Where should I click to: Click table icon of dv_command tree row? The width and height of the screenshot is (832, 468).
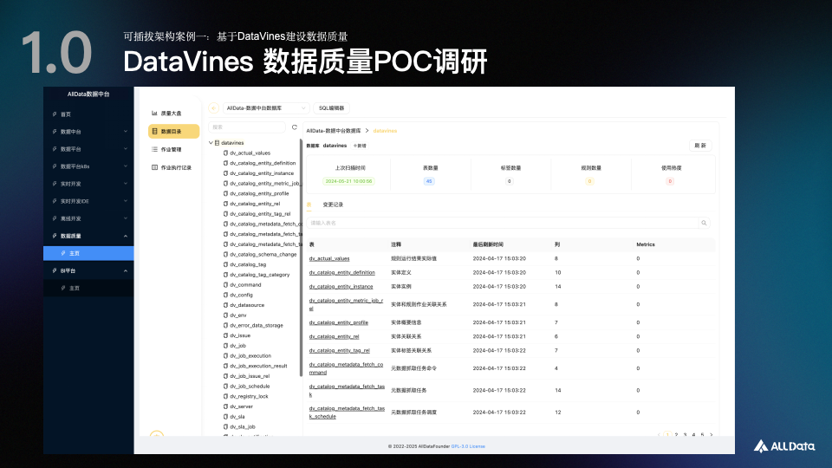tap(225, 285)
